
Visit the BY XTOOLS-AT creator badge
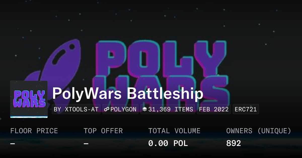(76, 109)
